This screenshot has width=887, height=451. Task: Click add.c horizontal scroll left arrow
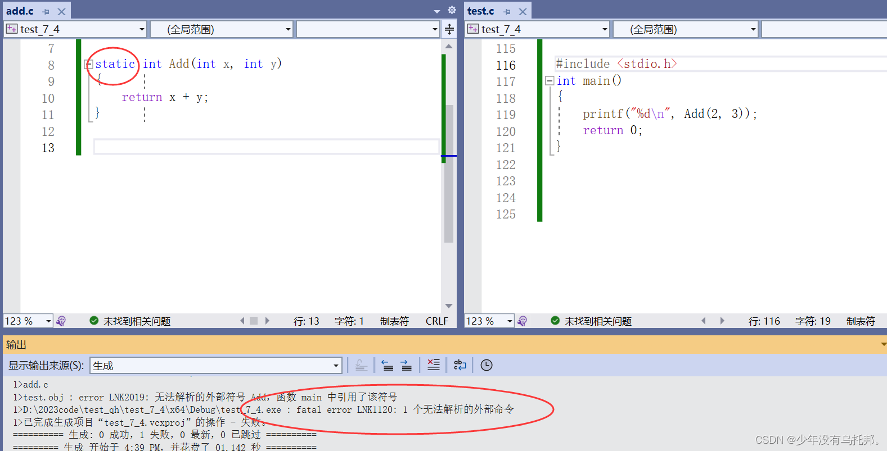[x=242, y=321]
